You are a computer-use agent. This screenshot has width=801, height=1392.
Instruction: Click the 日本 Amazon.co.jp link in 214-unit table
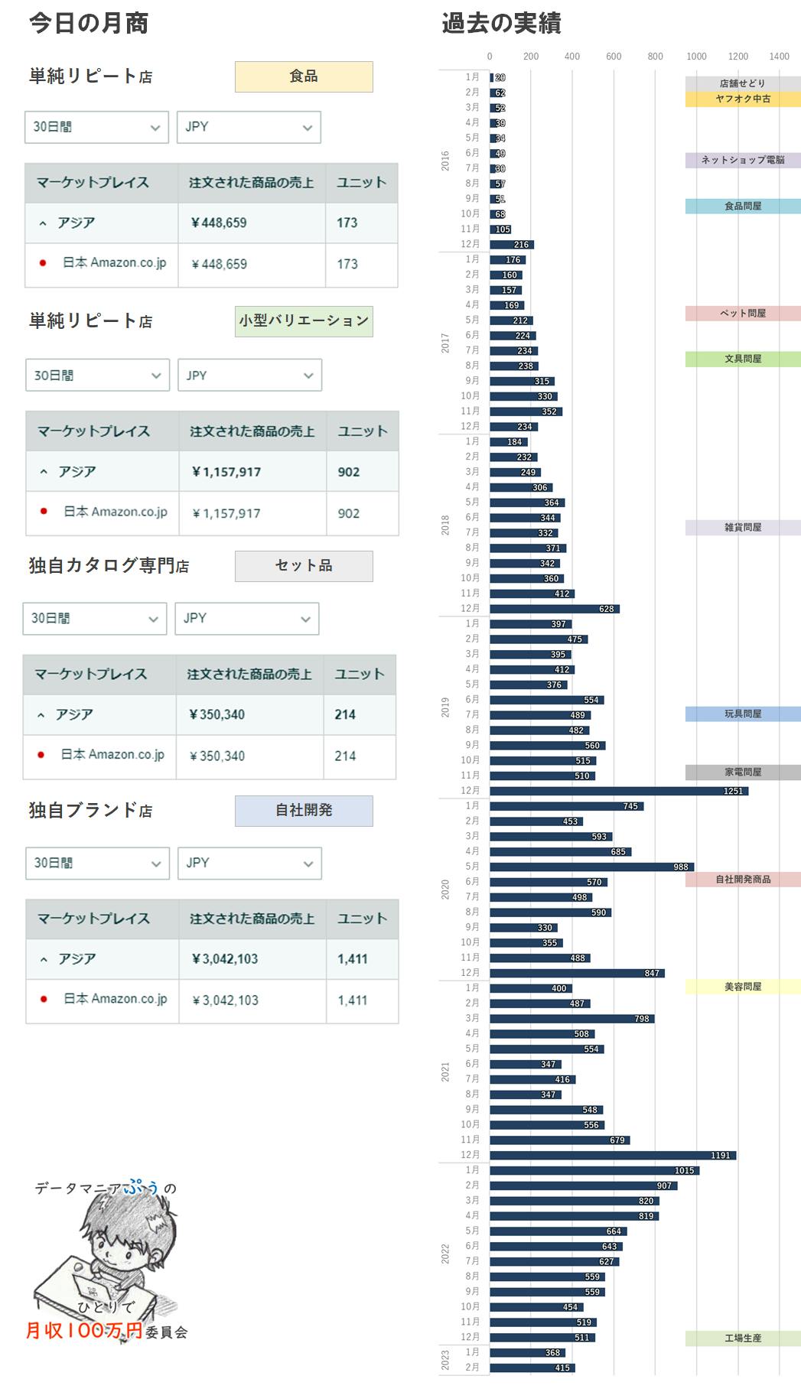[x=112, y=755]
